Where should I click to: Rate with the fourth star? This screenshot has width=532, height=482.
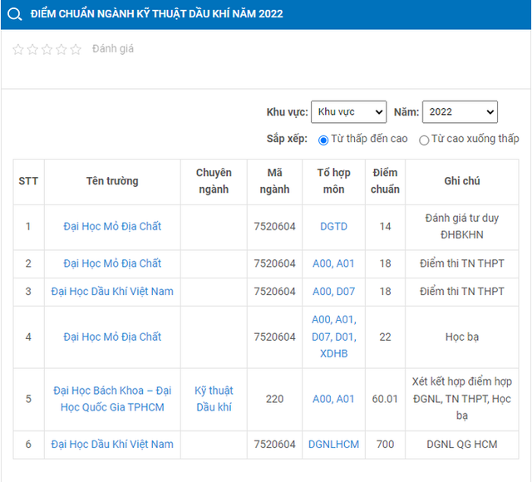coord(62,50)
